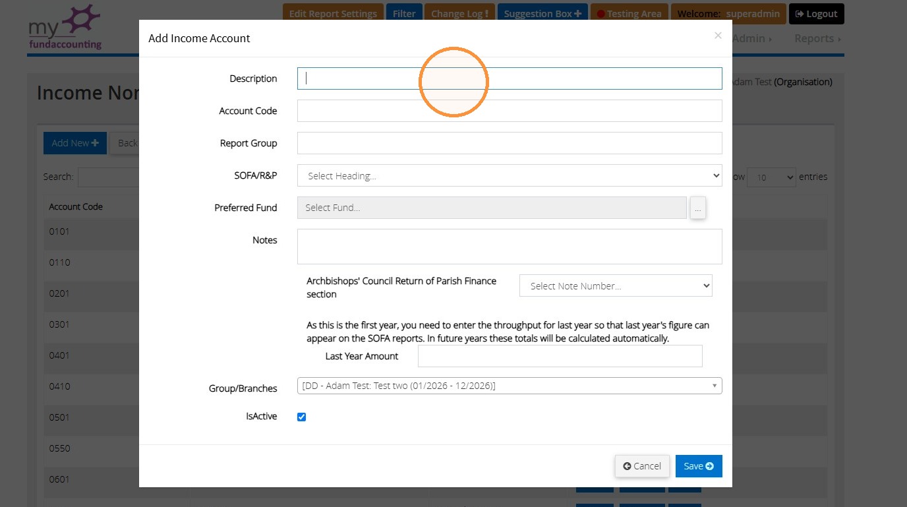
Task: Focus the Description input field
Action: coord(510,78)
